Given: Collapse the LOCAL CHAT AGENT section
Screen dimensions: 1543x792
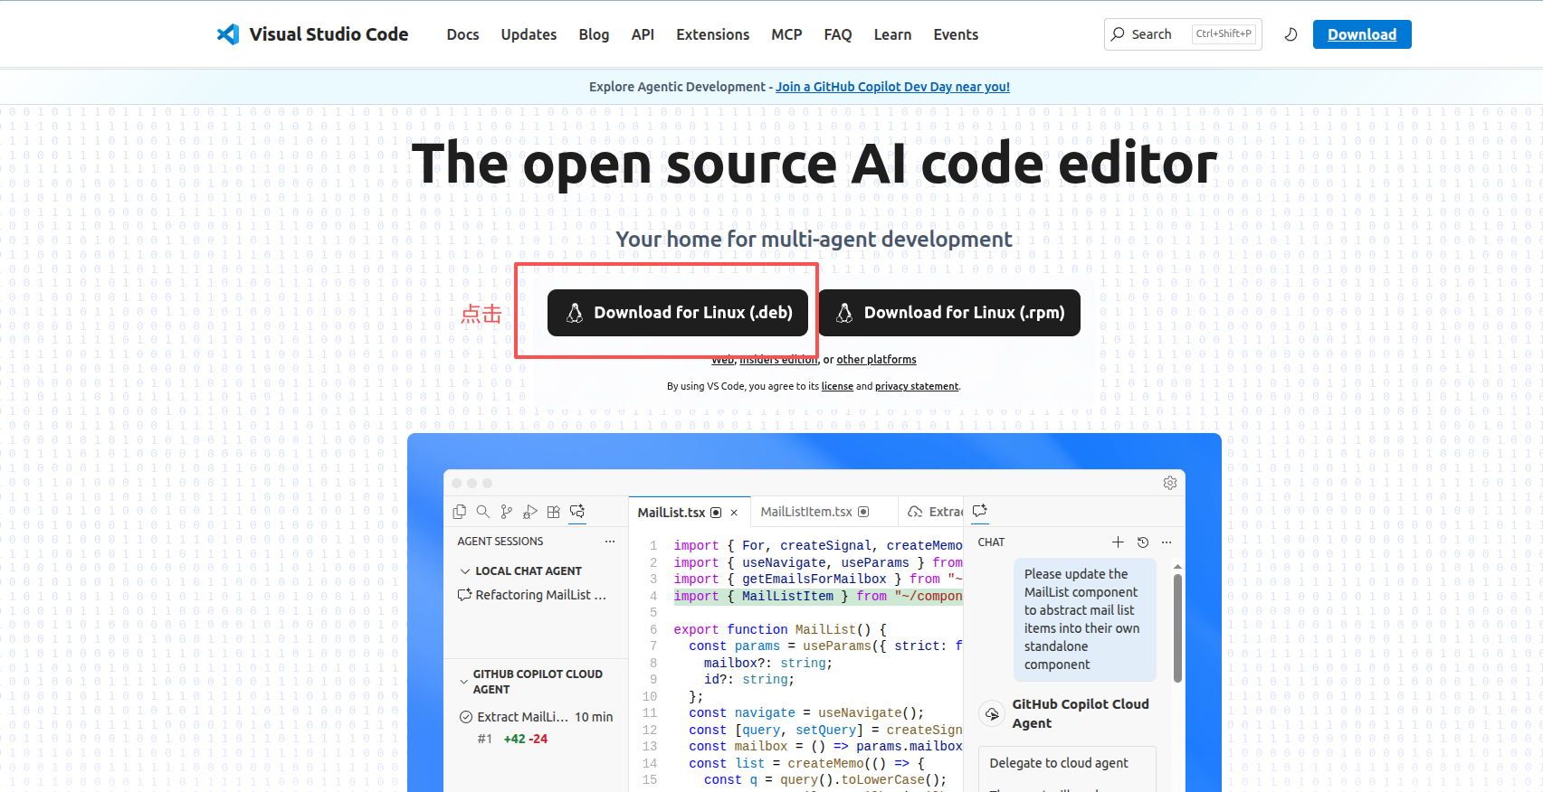Looking at the screenshot, I should click(x=465, y=571).
